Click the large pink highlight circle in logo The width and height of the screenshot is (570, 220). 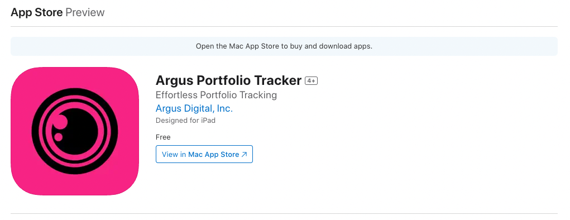(x=60, y=122)
